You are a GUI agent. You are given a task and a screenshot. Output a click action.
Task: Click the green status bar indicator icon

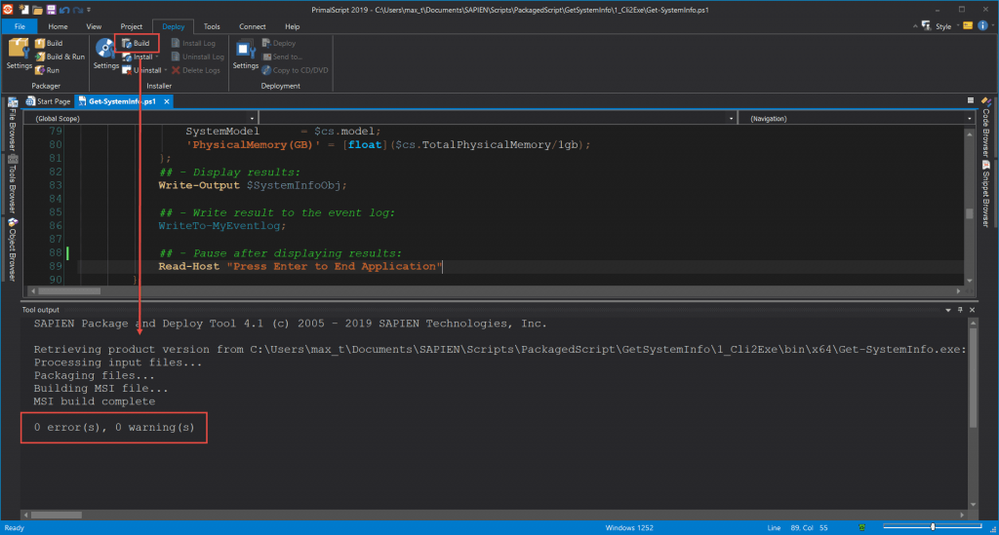[x=862, y=527]
